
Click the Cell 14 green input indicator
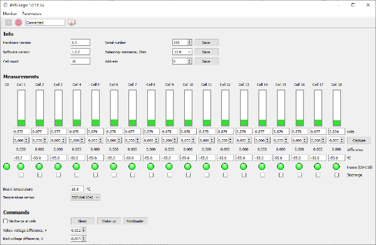[x=262, y=167]
